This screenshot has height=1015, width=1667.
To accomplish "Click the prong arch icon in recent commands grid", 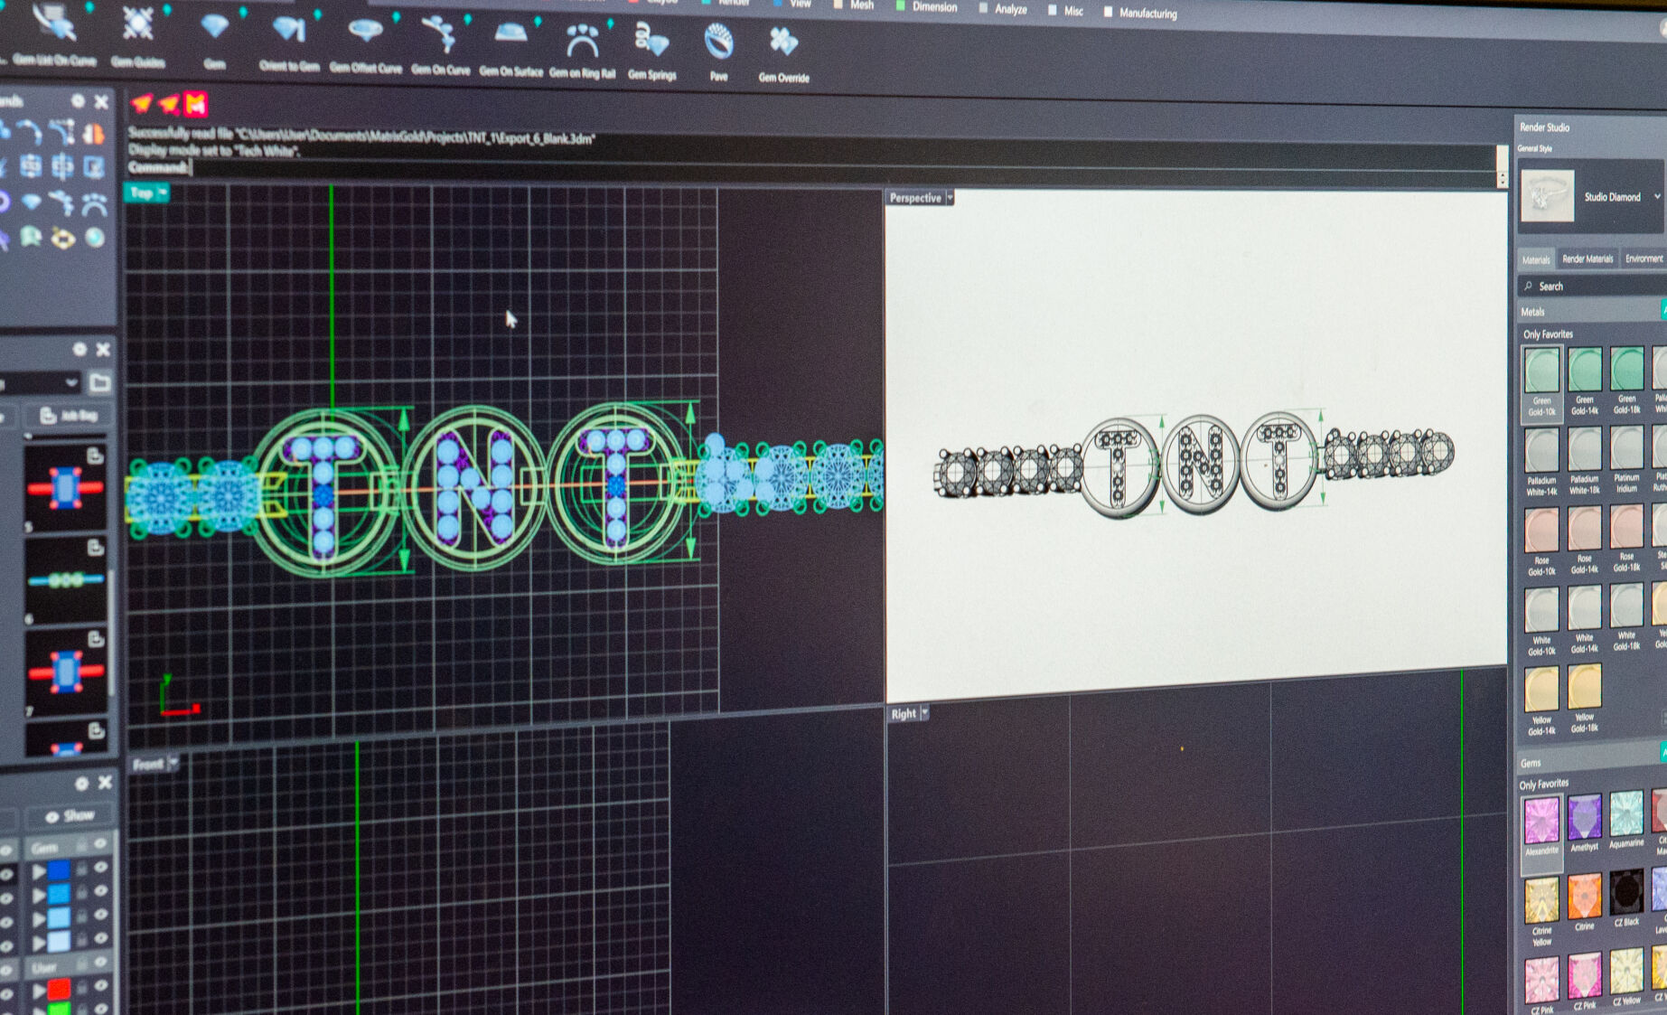I will [94, 204].
